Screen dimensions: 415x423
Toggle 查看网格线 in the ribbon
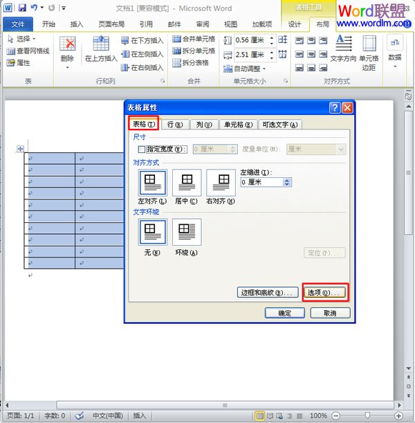point(28,51)
